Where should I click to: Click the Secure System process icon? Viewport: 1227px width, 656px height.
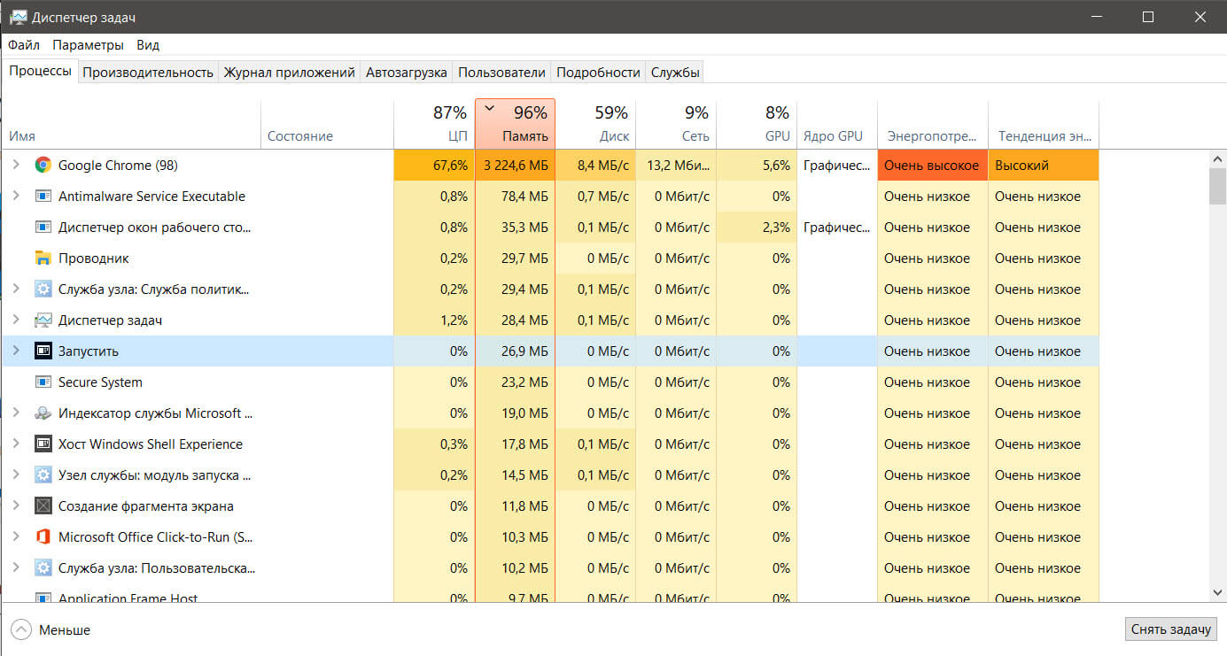43,382
